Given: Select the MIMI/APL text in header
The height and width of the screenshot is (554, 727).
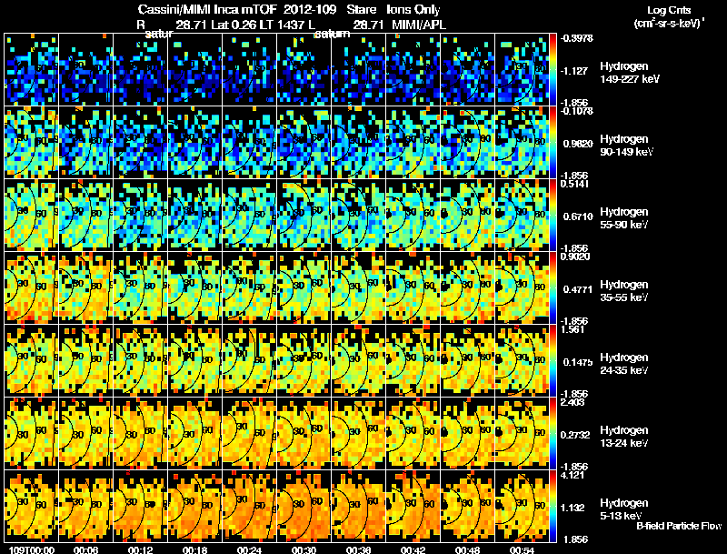Looking at the screenshot, I should (x=419, y=25).
